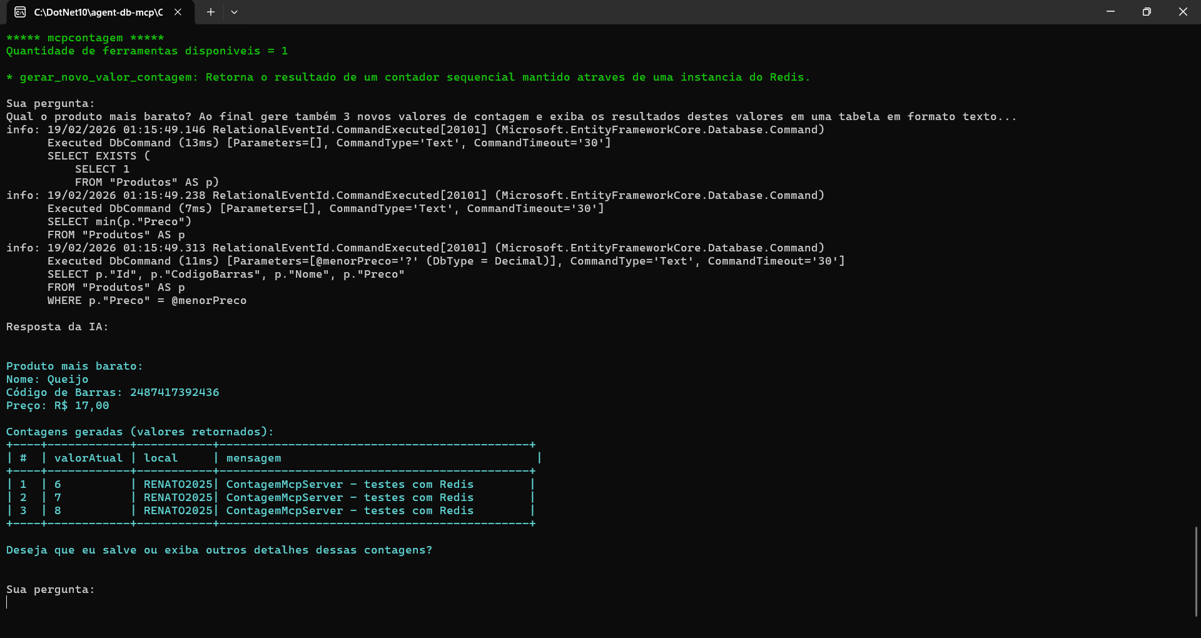1201x638 pixels.
Task: Click RENATO2025 in table row 3
Action: (x=178, y=510)
